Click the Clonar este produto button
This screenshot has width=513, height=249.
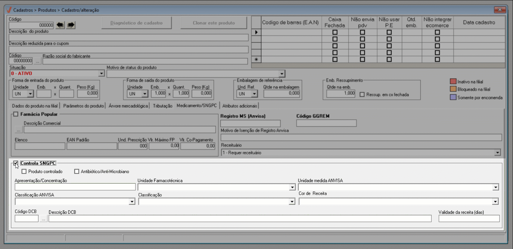[213, 23]
